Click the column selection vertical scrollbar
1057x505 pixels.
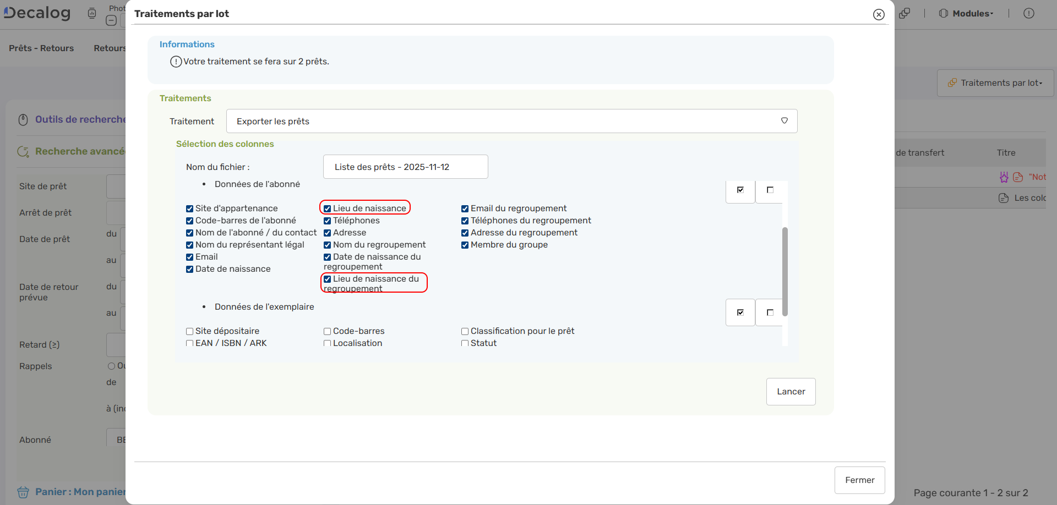pos(785,271)
